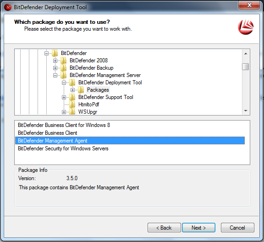Click the BitDefender Deployment Tool folder icon

72,82
